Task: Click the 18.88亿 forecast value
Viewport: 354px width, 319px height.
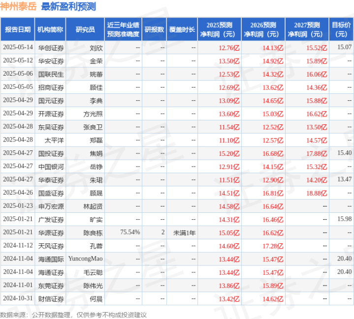Action: (317, 193)
